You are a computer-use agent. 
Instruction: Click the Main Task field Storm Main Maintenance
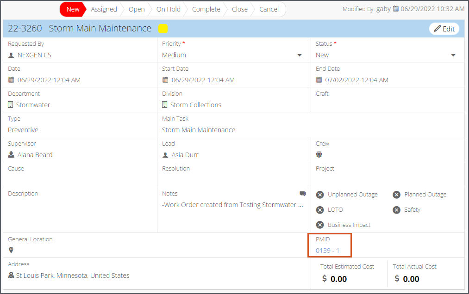click(x=199, y=130)
